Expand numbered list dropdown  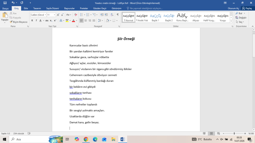91,15
